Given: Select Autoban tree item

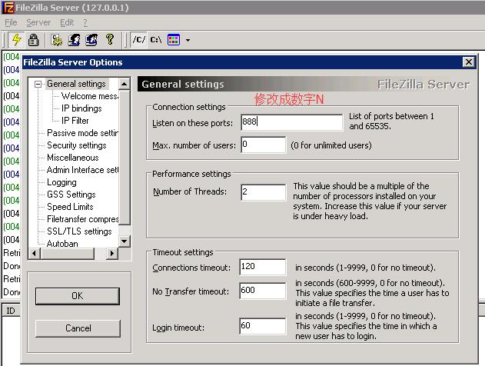Looking at the screenshot, I should click(62, 244).
